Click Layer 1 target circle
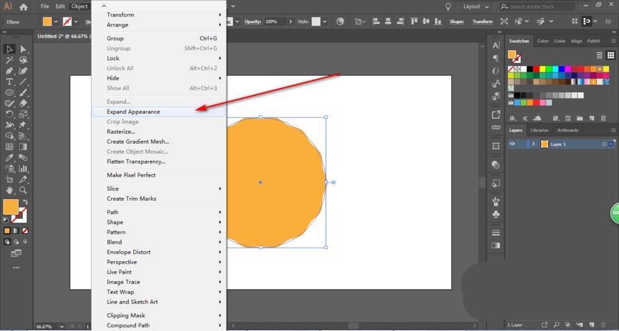This screenshot has height=331, width=619. click(604, 144)
